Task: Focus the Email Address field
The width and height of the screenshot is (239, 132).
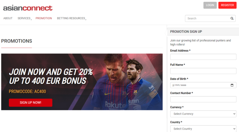Action: point(203,57)
